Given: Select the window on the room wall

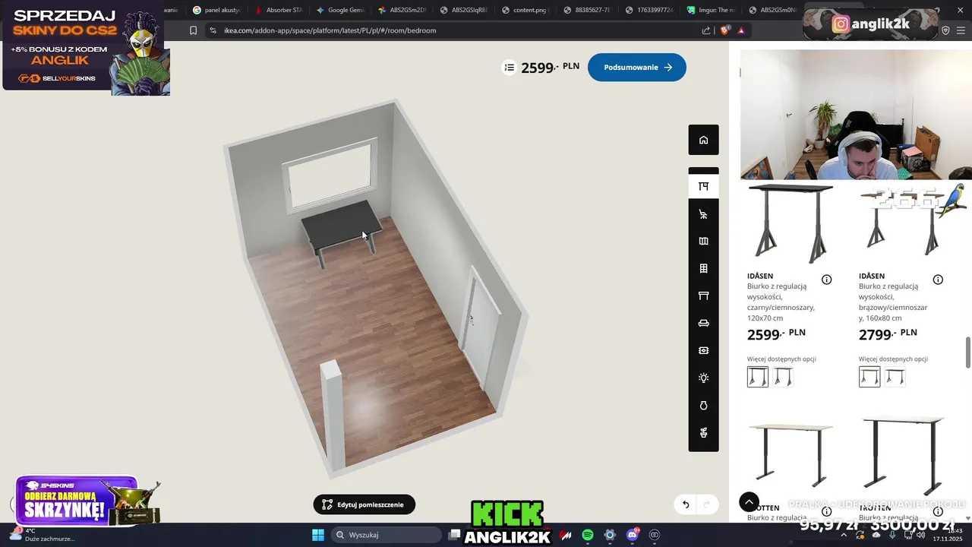Looking at the screenshot, I should [330, 176].
